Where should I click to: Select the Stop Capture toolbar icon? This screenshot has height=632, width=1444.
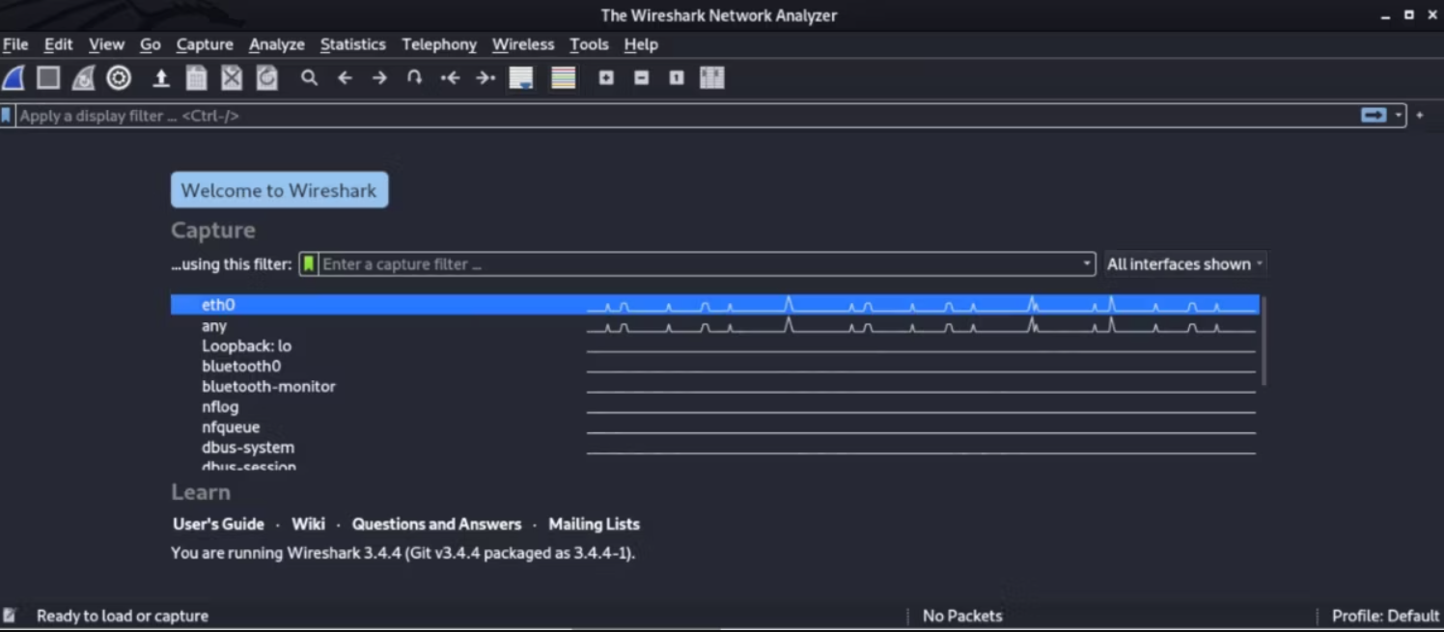[47, 78]
